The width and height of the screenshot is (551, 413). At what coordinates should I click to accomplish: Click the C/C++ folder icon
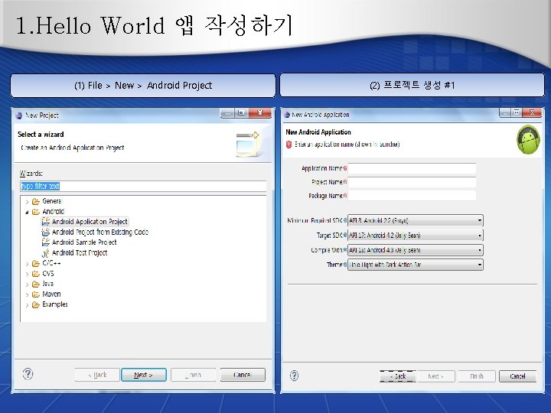(x=35, y=263)
